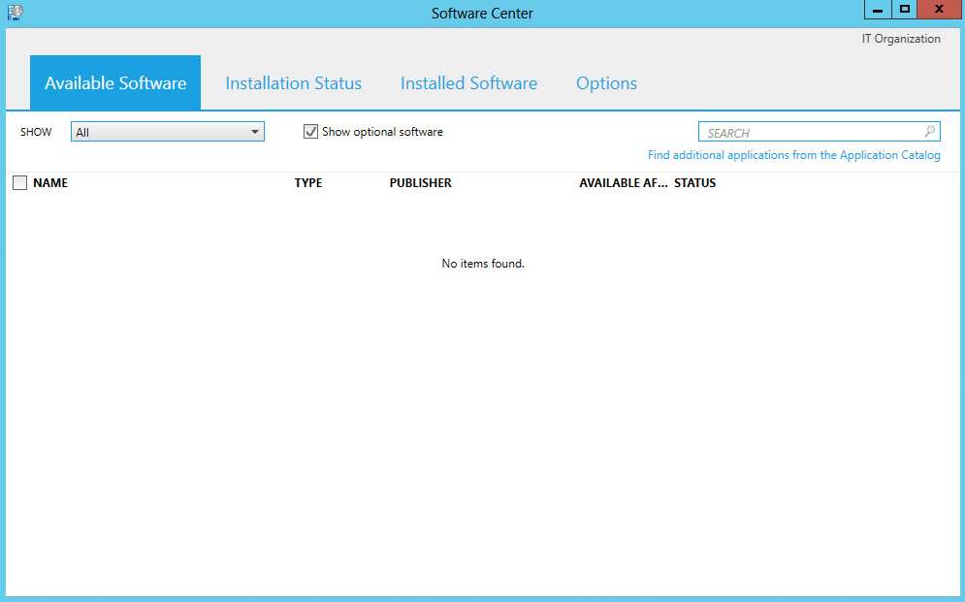Uncheck Show optional software checkbox
The image size is (965, 602).
[x=310, y=132]
